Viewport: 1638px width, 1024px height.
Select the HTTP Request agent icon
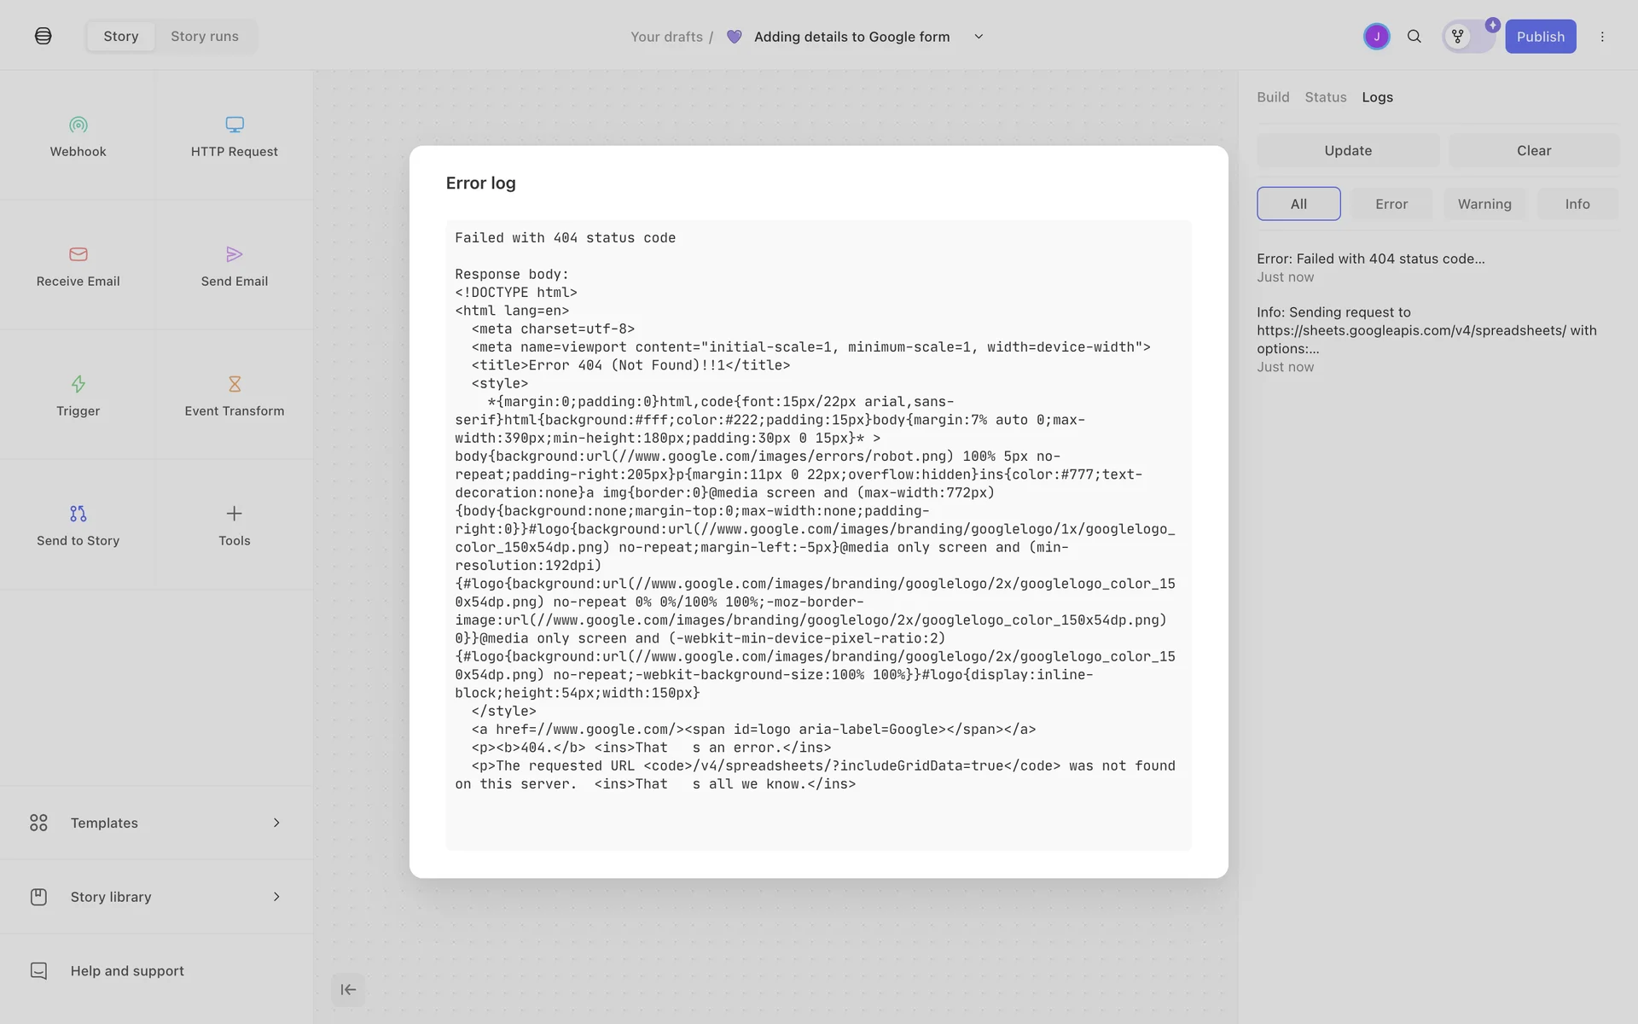click(234, 125)
